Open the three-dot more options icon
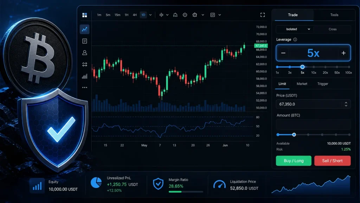Screen dimensions: 360x203 84,87
